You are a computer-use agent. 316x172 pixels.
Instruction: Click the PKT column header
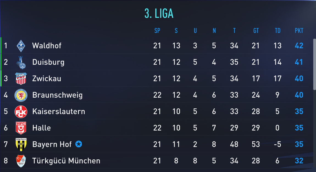click(299, 30)
